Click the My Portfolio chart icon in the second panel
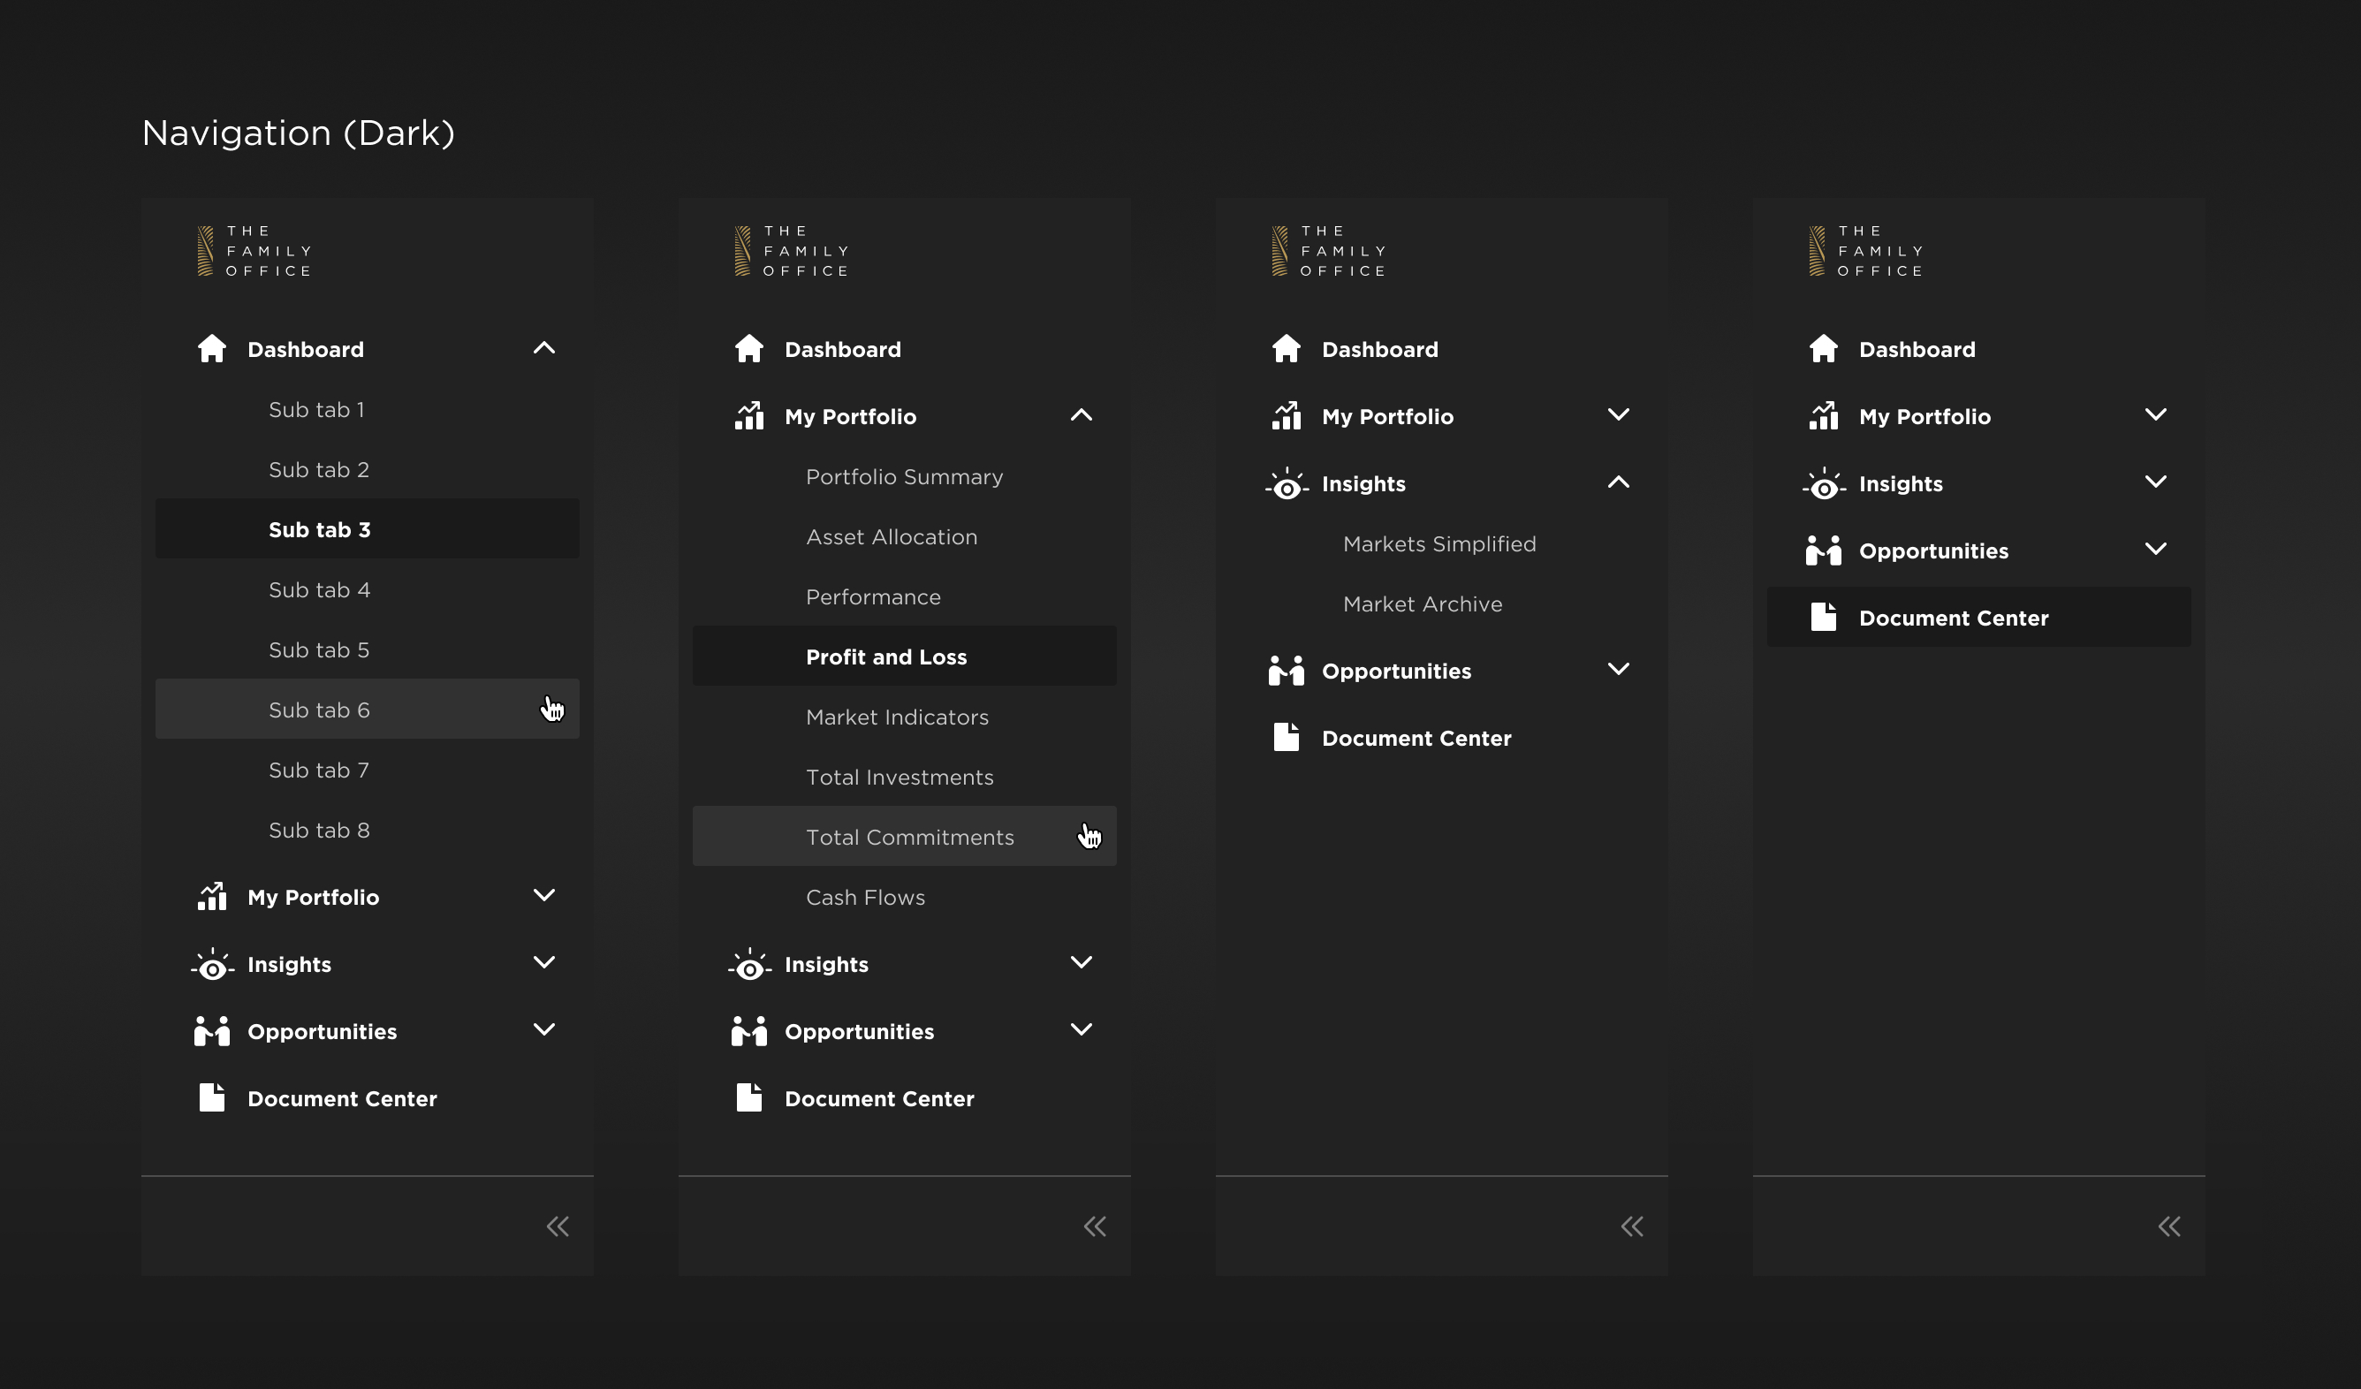Screen dimensions: 2361x1389 click(x=748, y=416)
